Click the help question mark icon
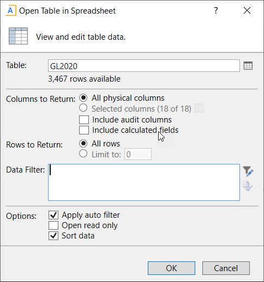Screen dimensions: 264x282 tap(215, 10)
